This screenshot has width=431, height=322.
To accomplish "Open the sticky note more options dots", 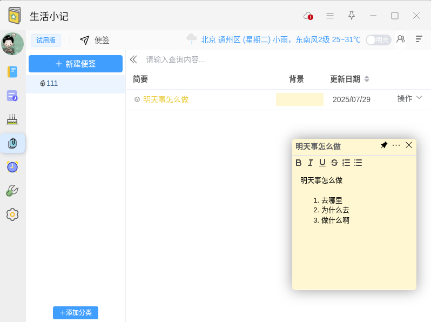I will pyautogui.click(x=396, y=145).
